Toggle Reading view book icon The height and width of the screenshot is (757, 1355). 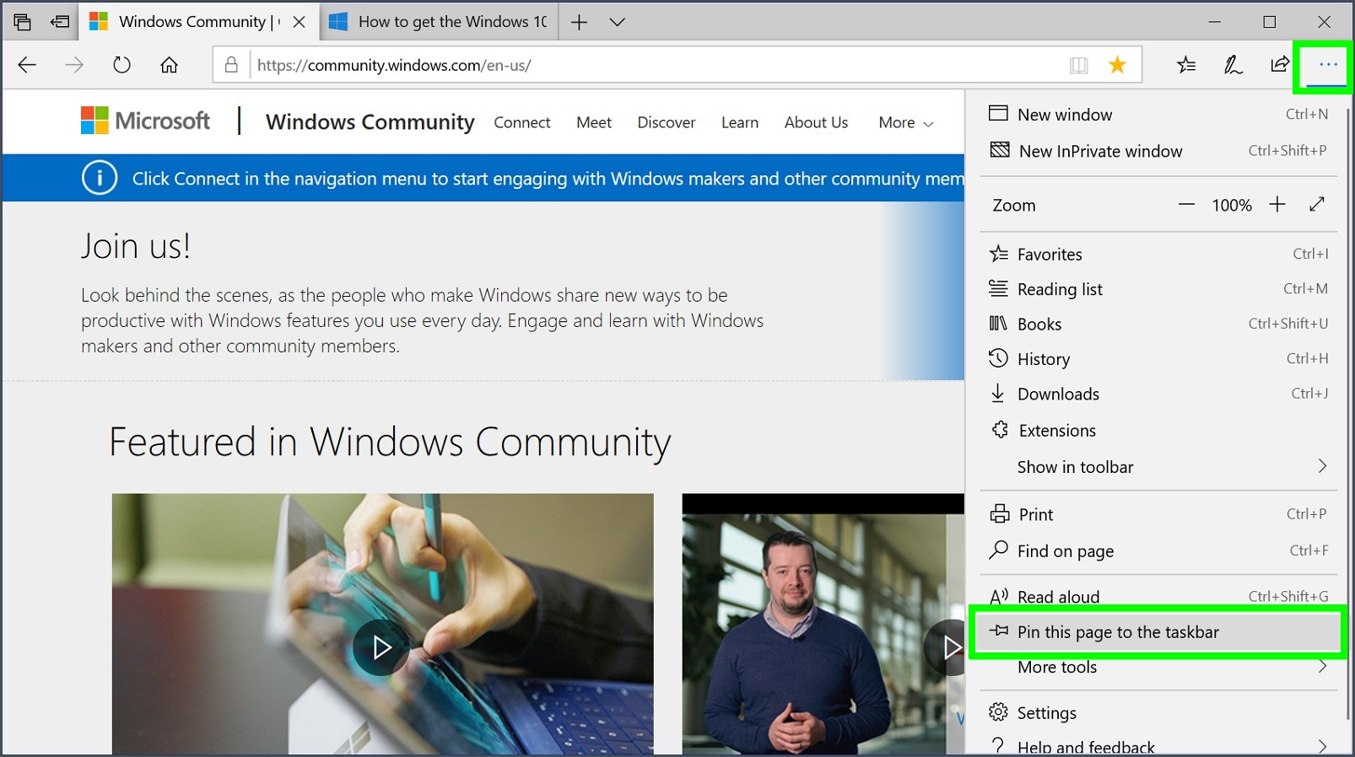click(1078, 65)
